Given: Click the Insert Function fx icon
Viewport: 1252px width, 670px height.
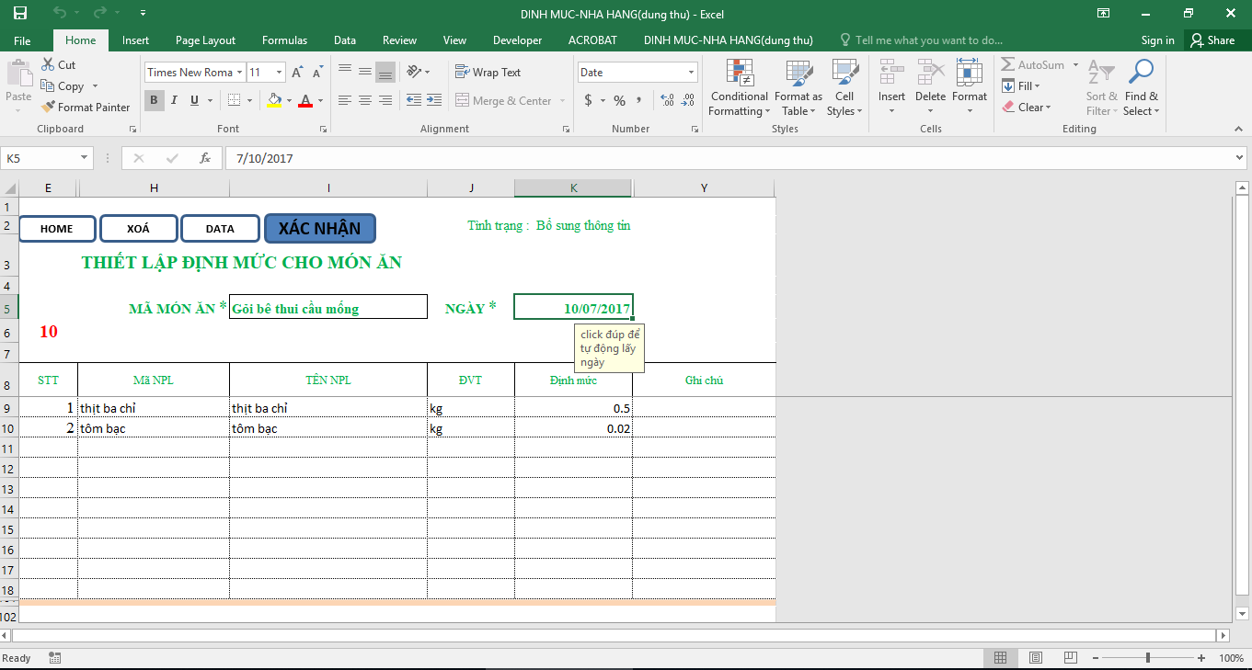Looking at the screenshot, I should point(205,158).
